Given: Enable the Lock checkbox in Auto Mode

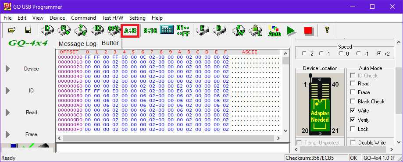Looking at the screenshot, I should point(353,129).
